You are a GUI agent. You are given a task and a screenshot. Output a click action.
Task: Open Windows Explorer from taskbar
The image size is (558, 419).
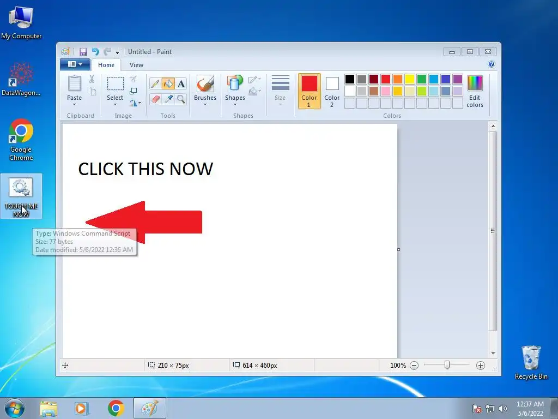tap(48, 408)
